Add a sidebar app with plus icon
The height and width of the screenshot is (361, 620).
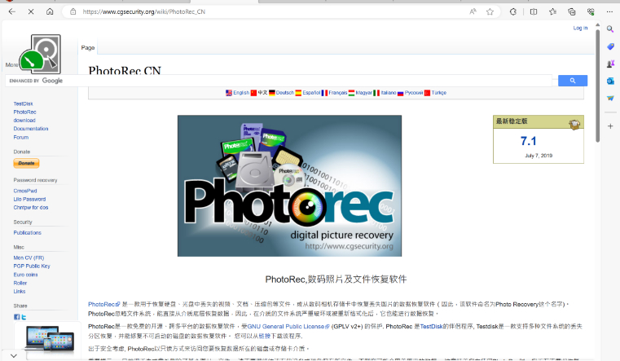[610, 126]
